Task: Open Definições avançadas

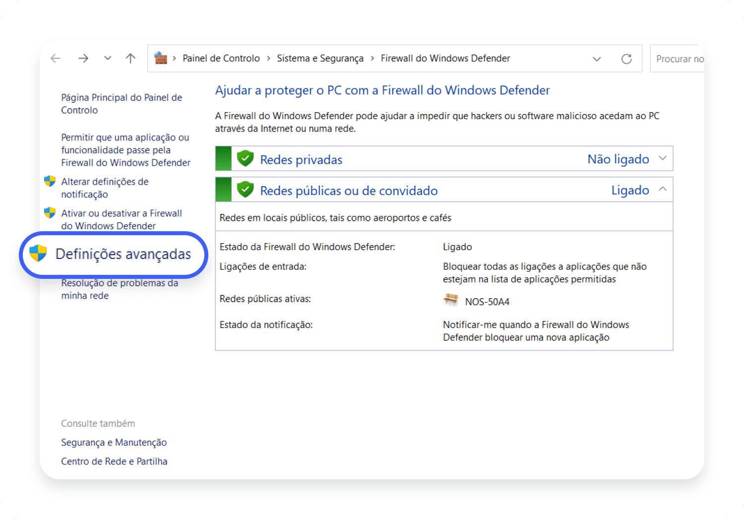Action: click(x=123, y=254)
